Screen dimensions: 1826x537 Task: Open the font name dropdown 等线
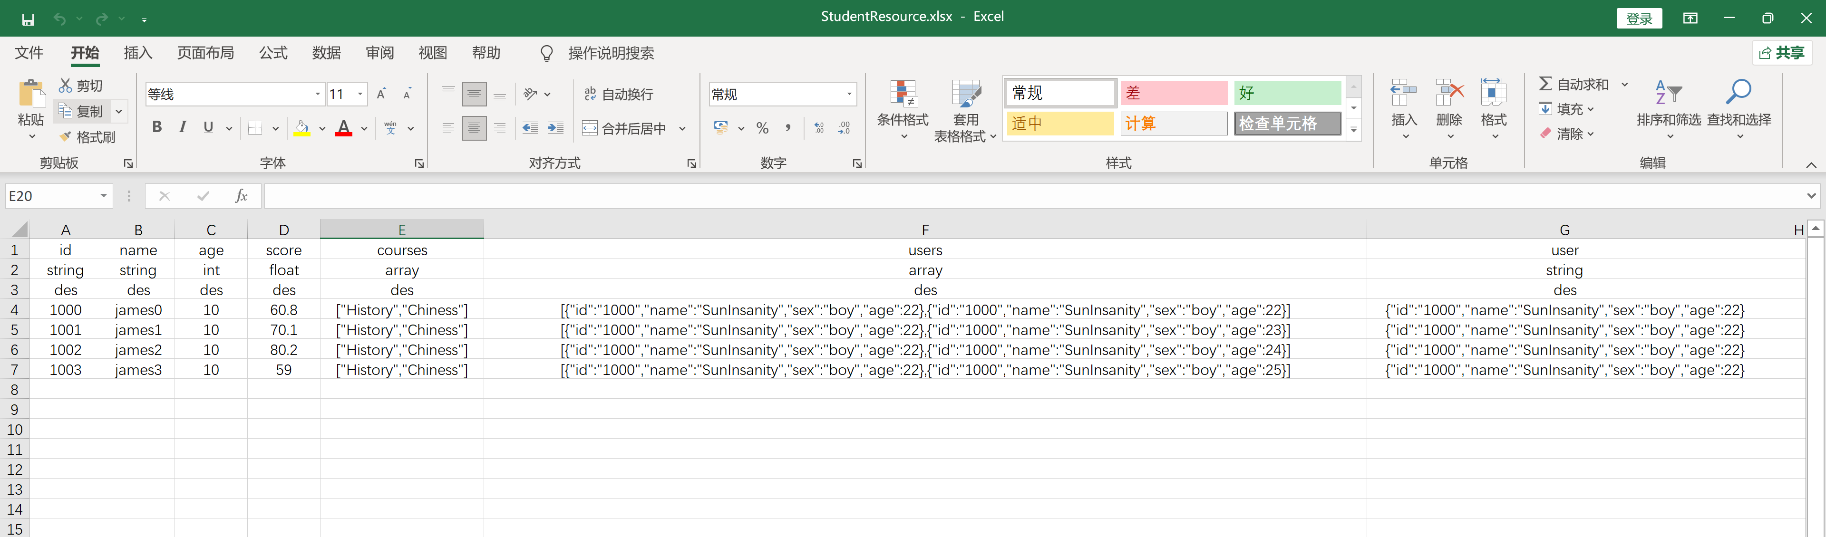point(318,94)
